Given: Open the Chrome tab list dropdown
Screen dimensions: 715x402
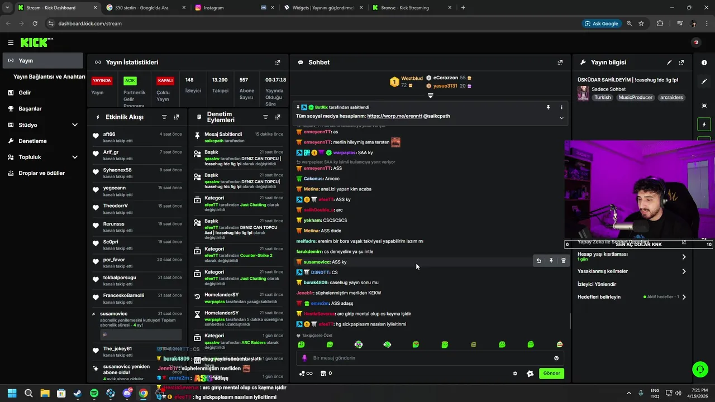Looking at the screenshot, I should [7, 8].
